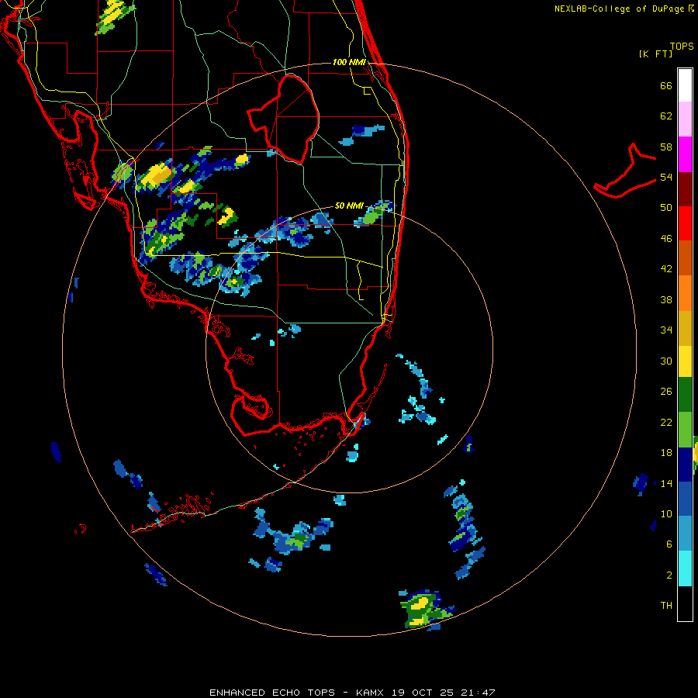Image resolution: width=698 pixels, height=698 pixels.
Task: Select the 58 value on the legend
Action: [666, 147]
